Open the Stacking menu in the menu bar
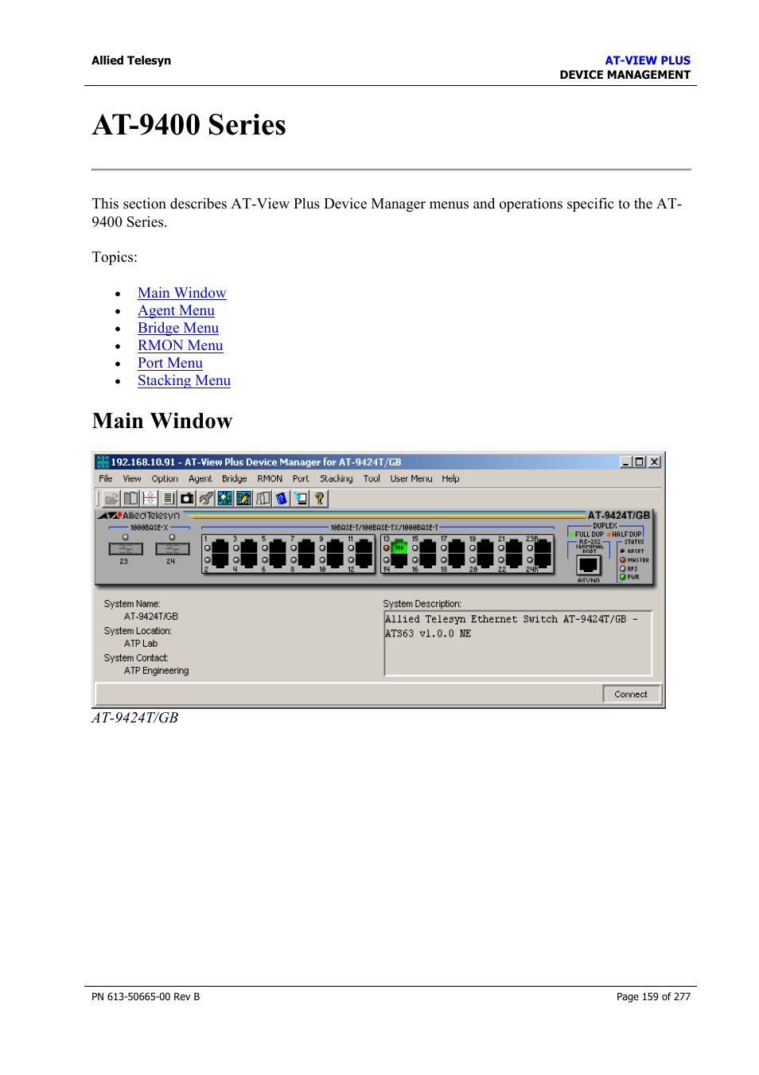This screenshot has width=759, height=1075. click(x=337, y=478)
